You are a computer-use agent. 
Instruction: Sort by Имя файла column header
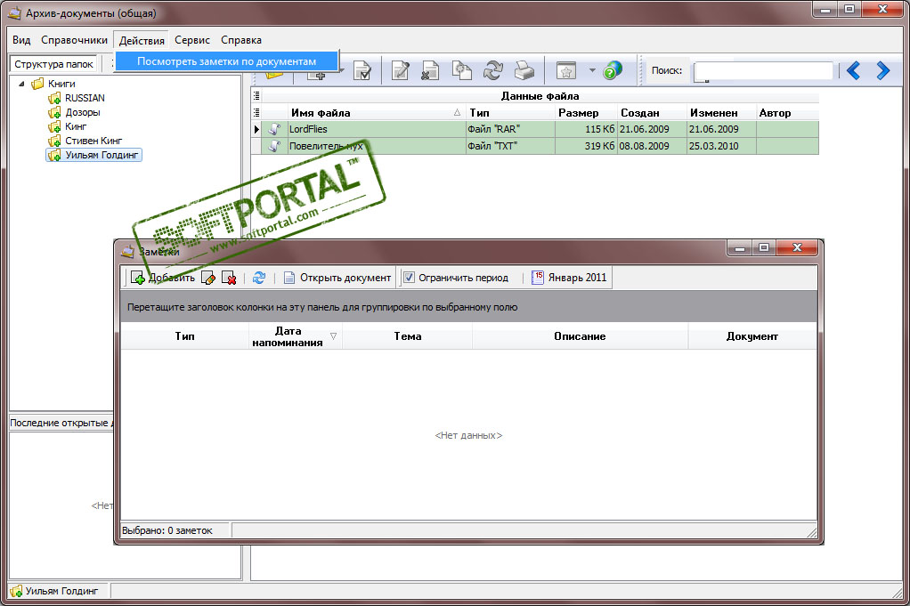pos(376,112)
